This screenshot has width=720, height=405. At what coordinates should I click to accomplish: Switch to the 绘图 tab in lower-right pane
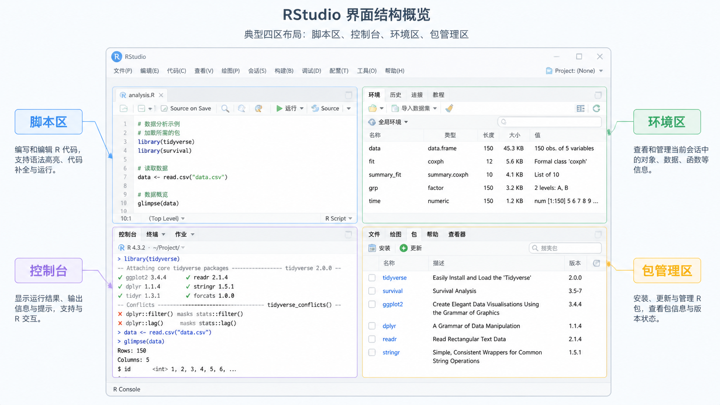pyautogui.click(x=395, y=235)
